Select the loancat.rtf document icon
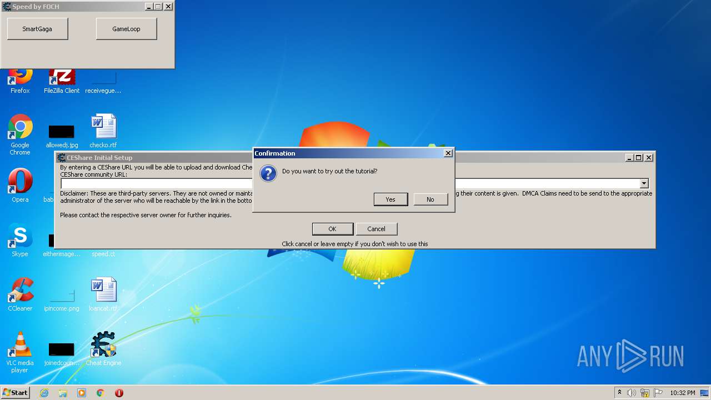This screenshot has width=711, height=400. pyautogui.click(x=103, y=294)
